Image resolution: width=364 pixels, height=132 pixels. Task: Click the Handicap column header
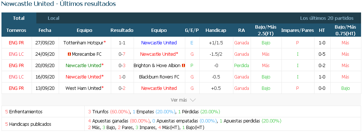click(216, 30)
